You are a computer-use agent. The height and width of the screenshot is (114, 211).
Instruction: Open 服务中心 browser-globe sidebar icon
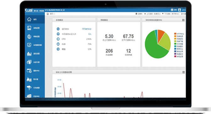[x=29, y=71]
